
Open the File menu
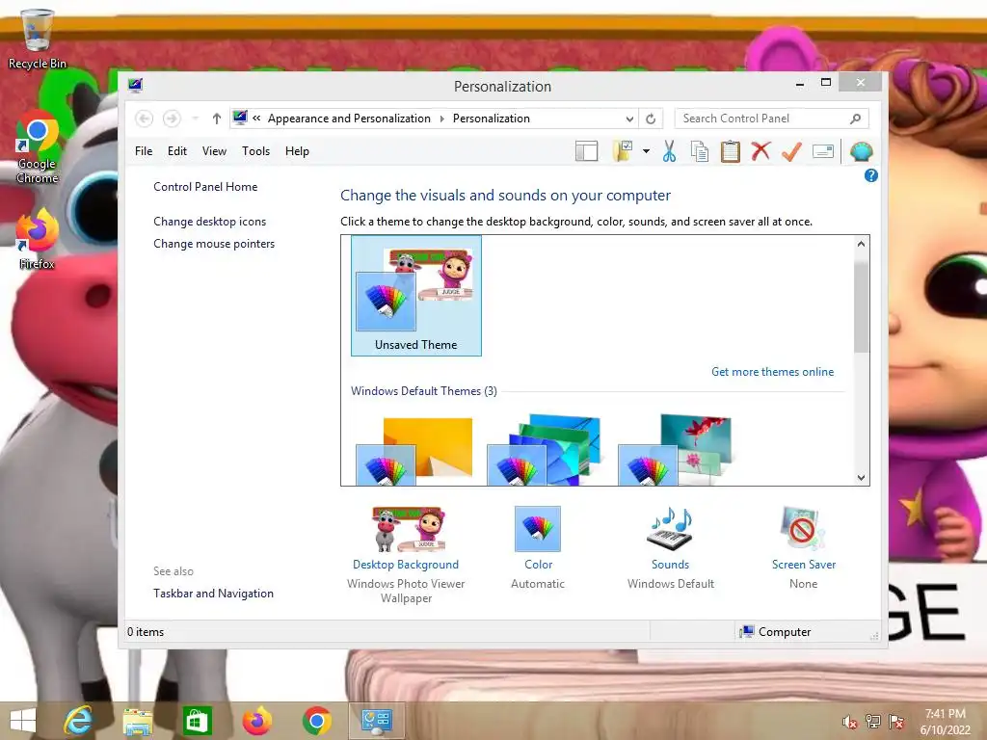(x=144, y=151)
